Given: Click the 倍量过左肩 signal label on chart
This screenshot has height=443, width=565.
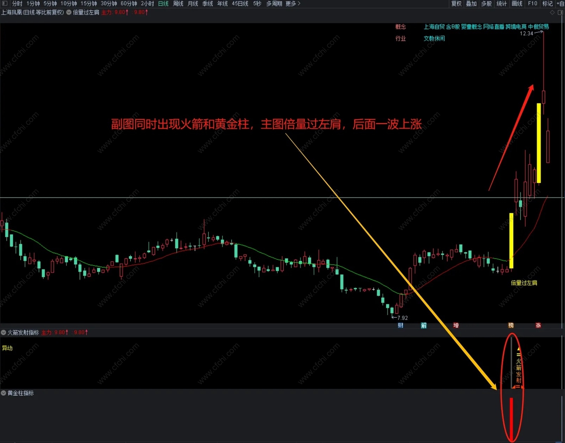Looking at the screenshot, I should coord(524,283).
